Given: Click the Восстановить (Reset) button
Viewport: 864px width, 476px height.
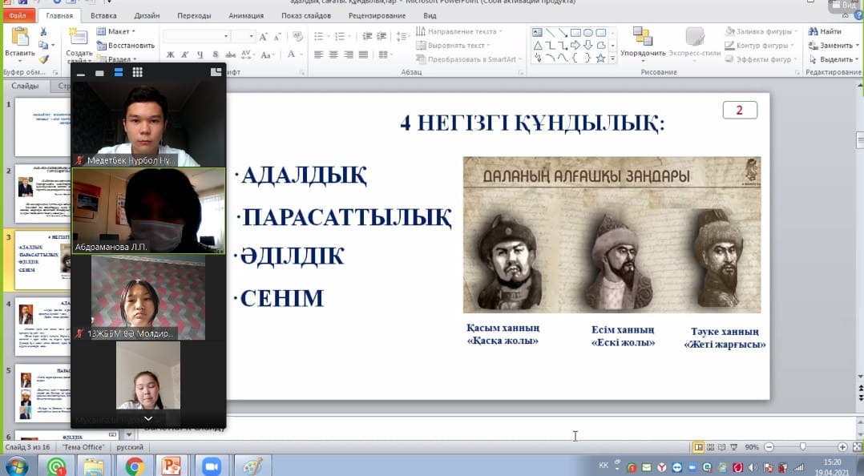Looking at the screenshot, I should (x=125, y=46).
